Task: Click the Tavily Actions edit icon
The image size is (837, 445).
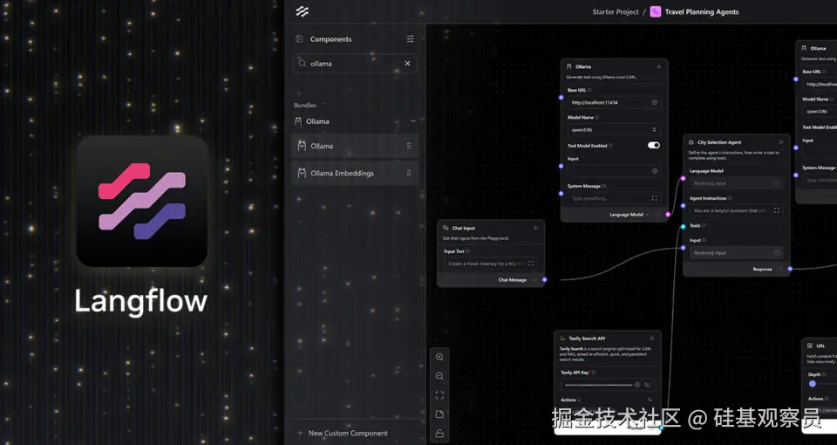Action: [x=650, y=400]
